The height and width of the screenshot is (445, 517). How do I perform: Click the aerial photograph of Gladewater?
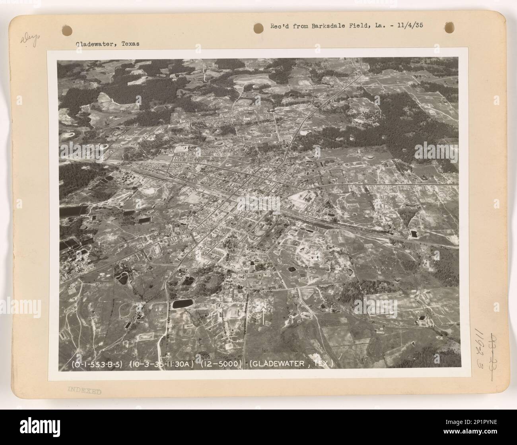(x=258, y=215)
